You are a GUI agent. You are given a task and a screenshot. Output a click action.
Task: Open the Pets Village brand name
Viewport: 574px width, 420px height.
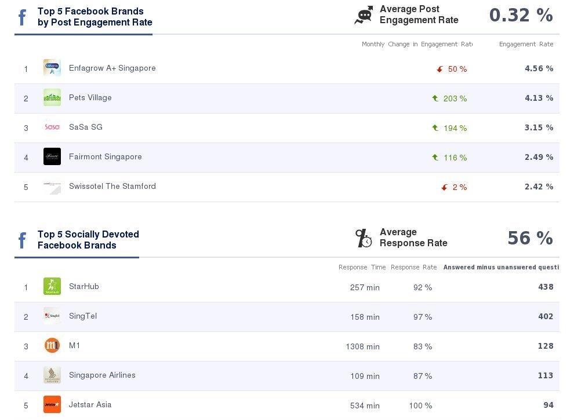90,98
